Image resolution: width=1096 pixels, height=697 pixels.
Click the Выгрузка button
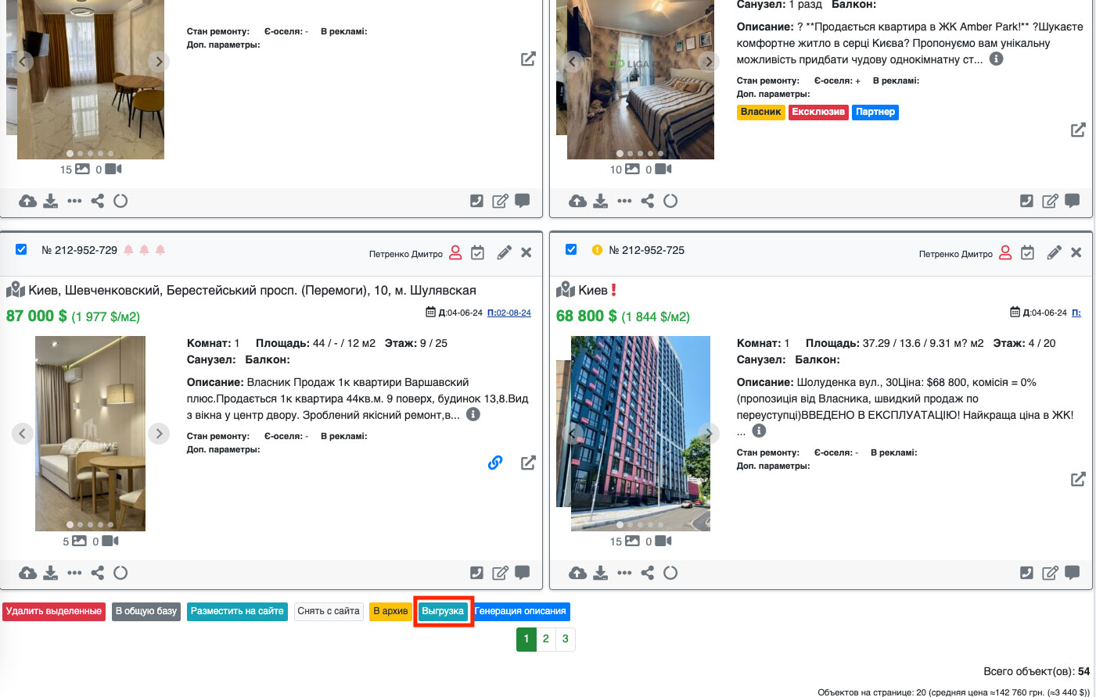click(x=443, y=611)
